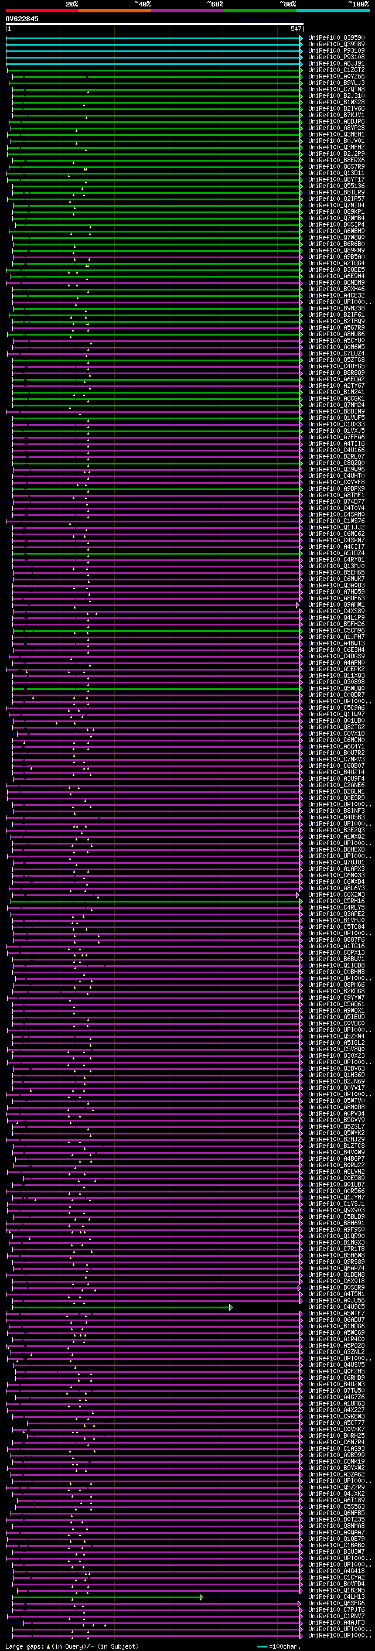
Task: Click the purple ~60% identity legend segment
Action: [188, 11]
